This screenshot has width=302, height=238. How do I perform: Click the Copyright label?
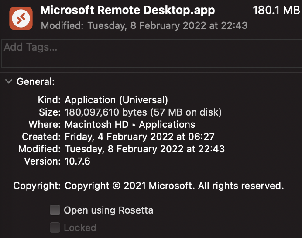[37, 186]
